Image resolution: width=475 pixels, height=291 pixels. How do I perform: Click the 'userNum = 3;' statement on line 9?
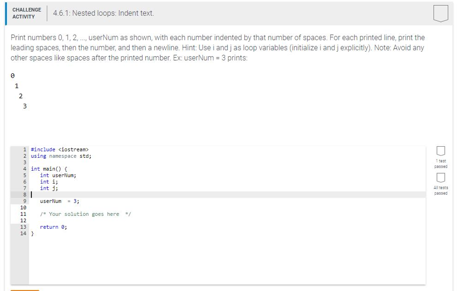pos(58,201)
